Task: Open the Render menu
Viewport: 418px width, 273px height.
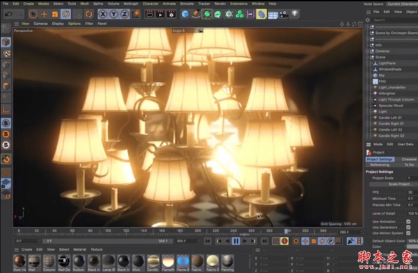Action: click(220, 3)
